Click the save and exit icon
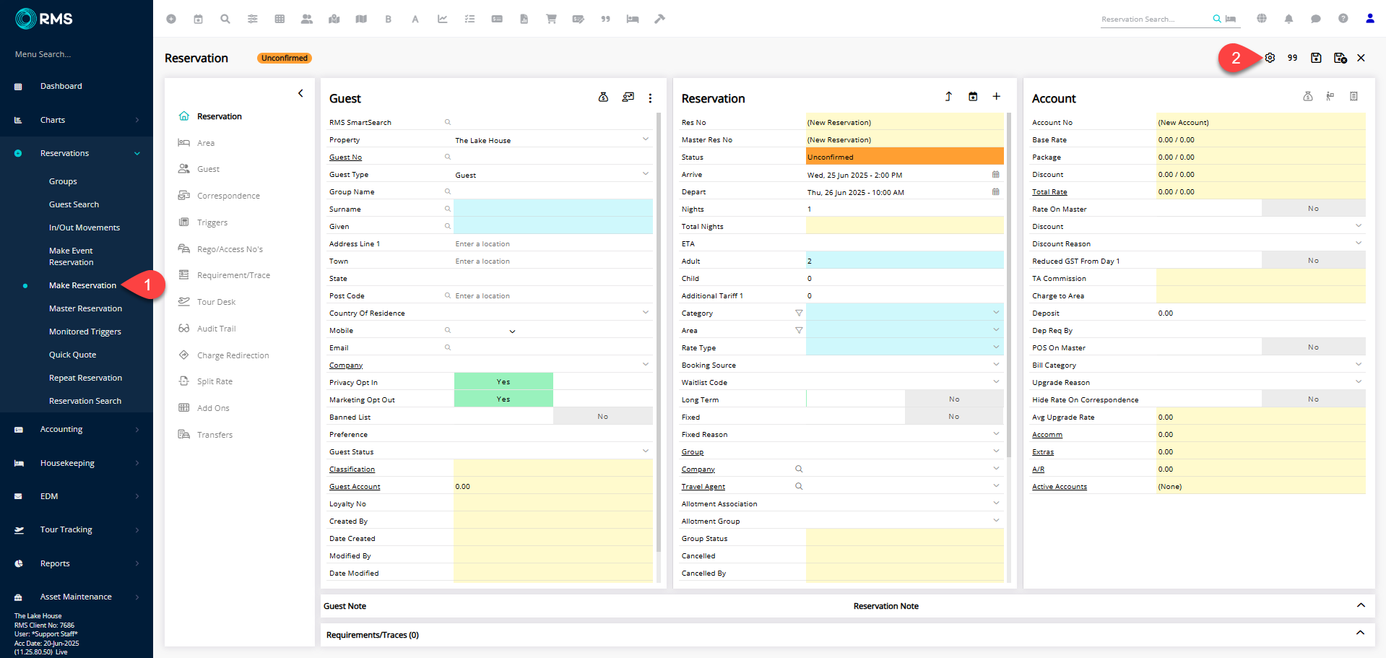The height and width of the screenshot is (658, 1386). pyautogui.click(x=1340, y=58)
